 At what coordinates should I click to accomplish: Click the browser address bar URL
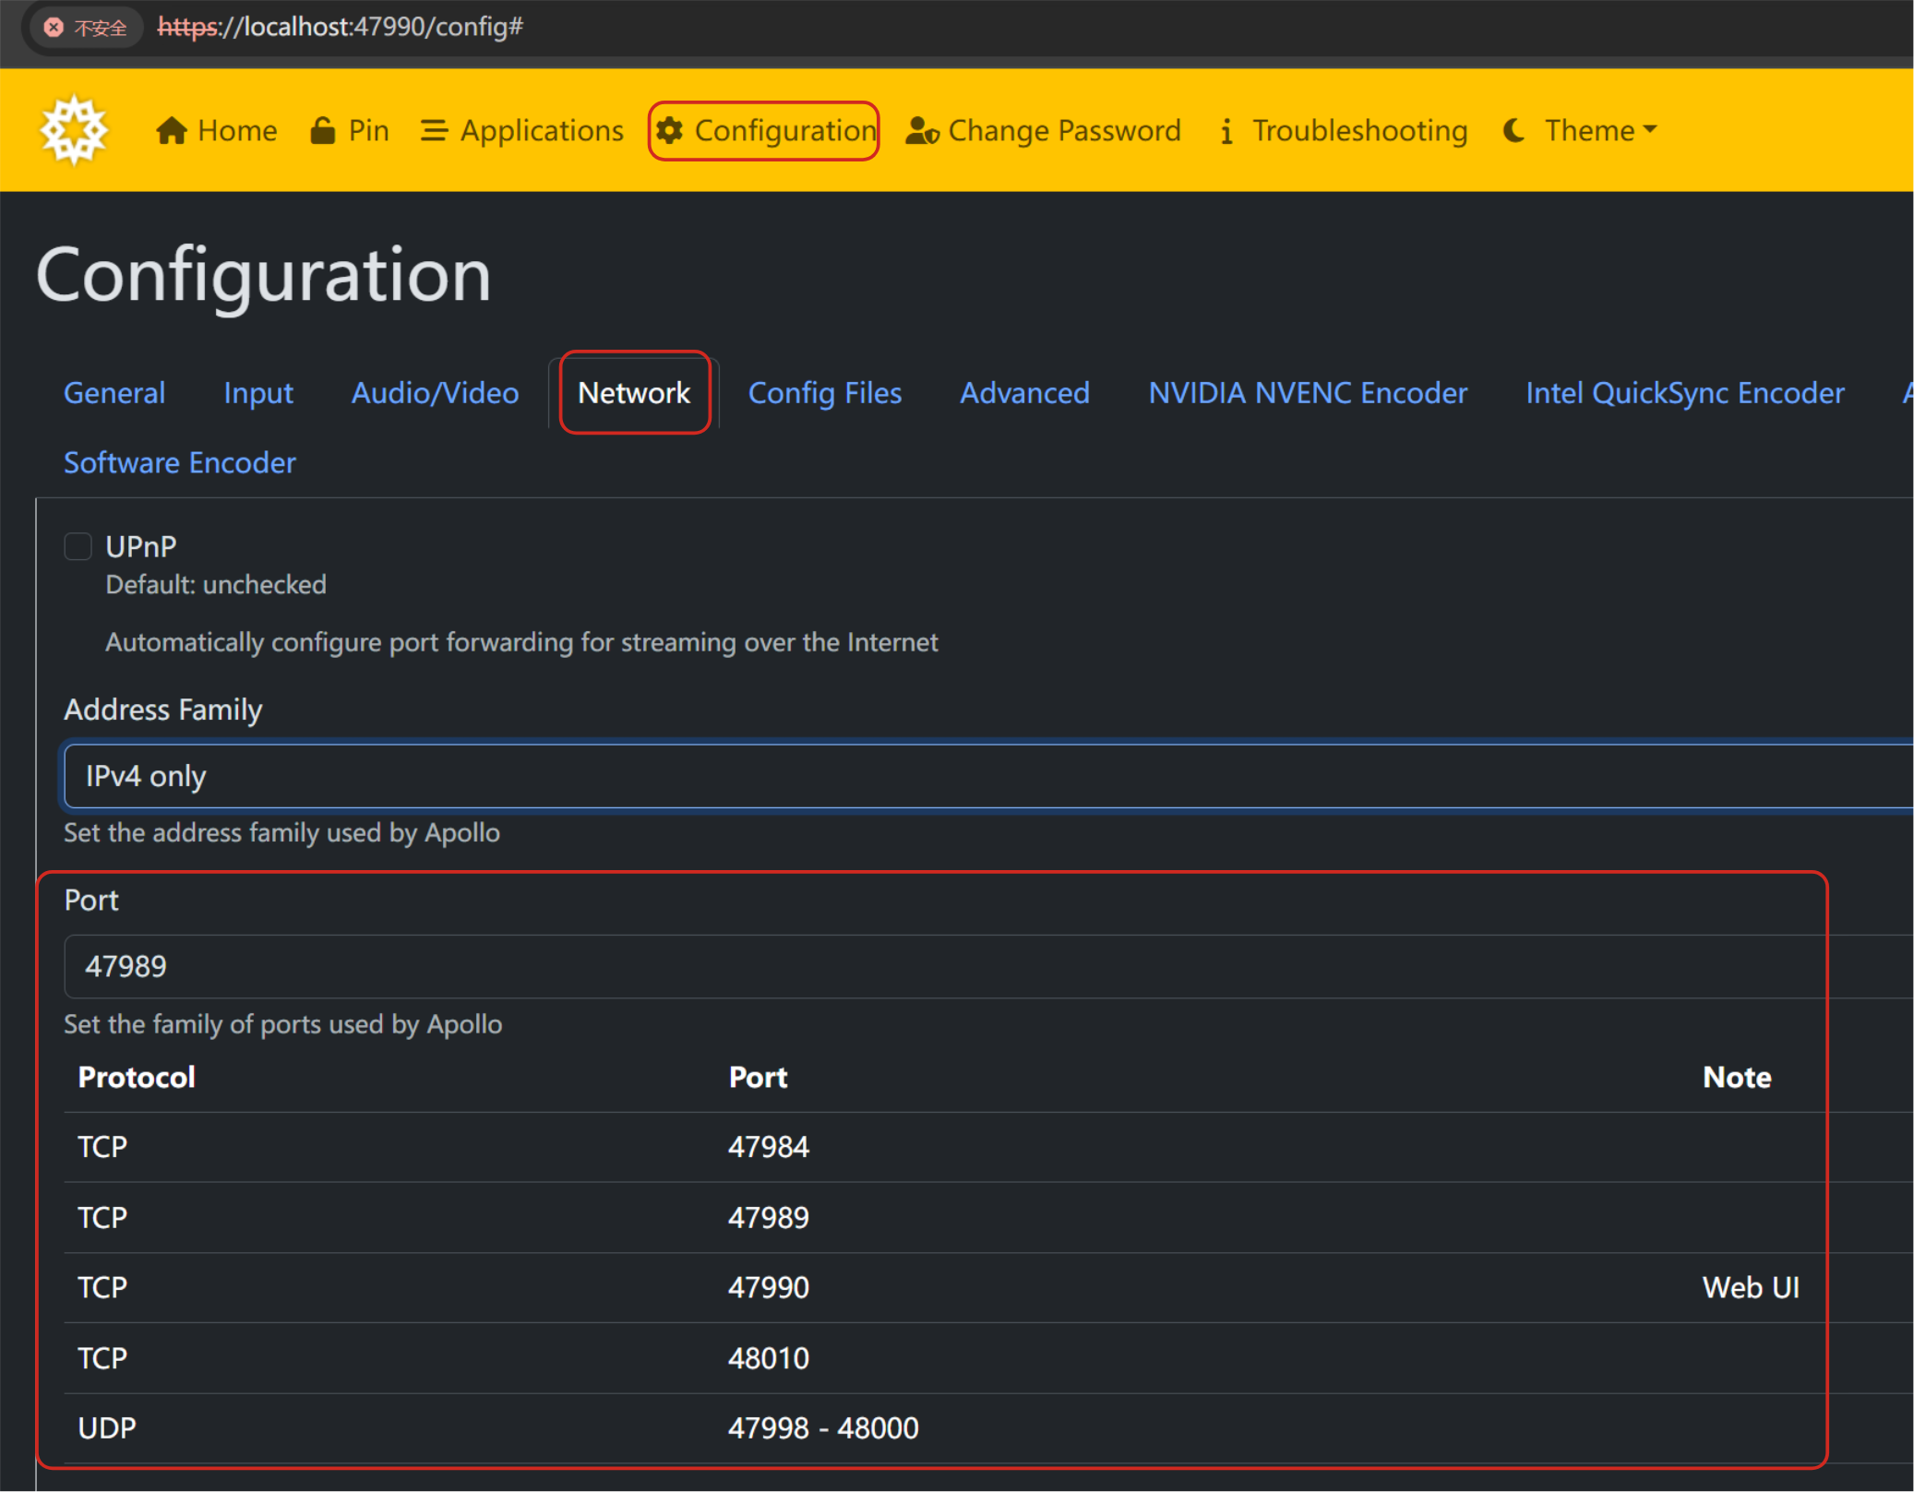[x=340, y=27]
